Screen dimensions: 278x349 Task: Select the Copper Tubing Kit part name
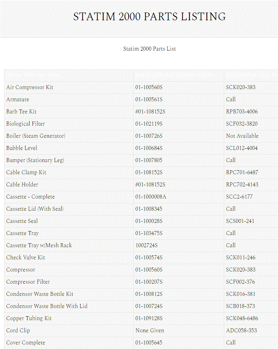click(x=29, y=318)
